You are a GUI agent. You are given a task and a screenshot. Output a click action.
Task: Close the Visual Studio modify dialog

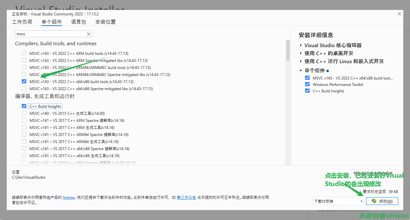(x=399, y=14)
